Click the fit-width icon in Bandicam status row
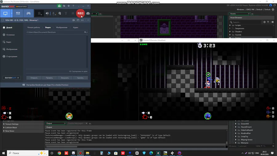Image resolution: width=277 pixels, height=156 pixels. click(82, 20)
